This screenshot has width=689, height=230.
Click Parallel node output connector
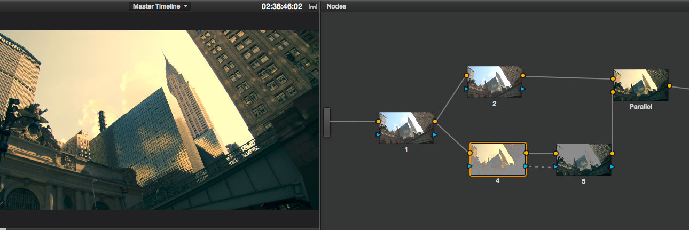[669, 85]
